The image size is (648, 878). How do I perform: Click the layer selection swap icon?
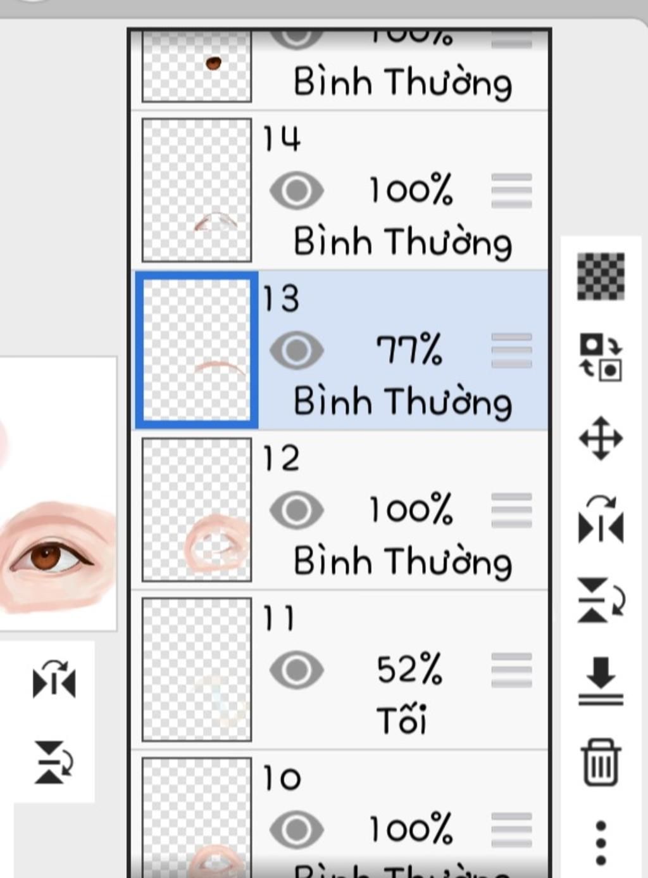(x=601, y=357)
